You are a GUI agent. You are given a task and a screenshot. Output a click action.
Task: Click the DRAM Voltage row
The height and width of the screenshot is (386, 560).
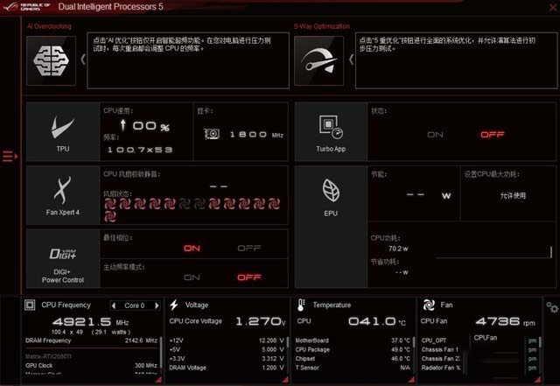(x=227, y=368)
